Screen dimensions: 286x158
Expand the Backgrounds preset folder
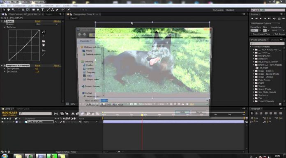pos(254,56)
